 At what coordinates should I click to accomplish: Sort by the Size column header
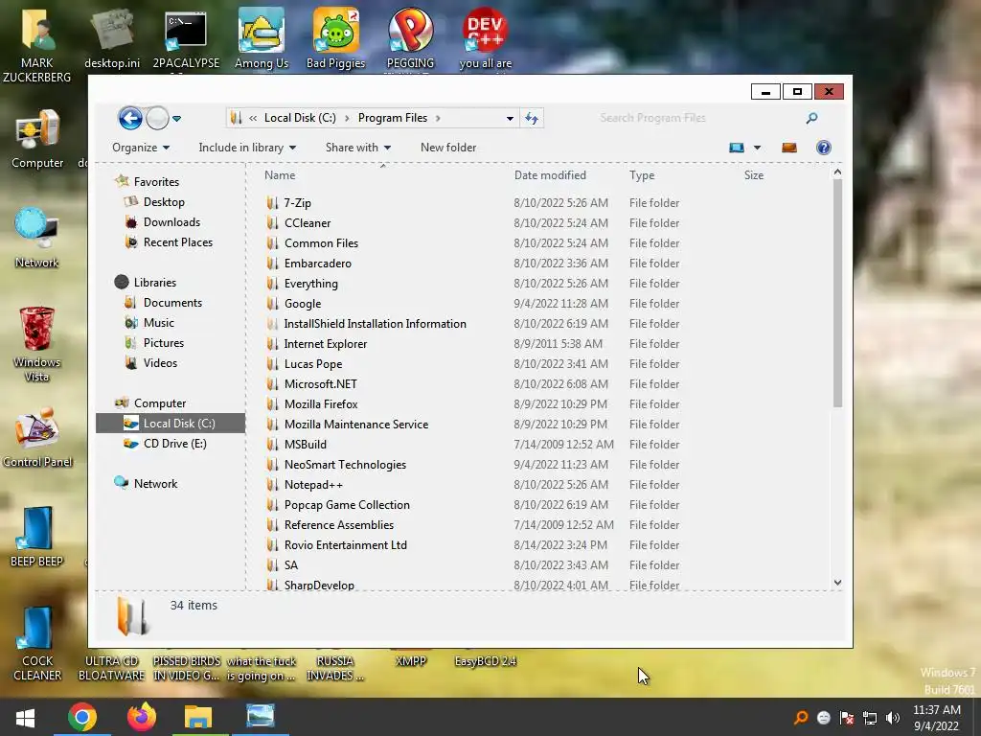coord(754,175)
